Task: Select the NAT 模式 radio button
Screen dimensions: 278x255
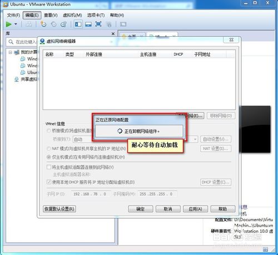Action: (x=48, y=149)
